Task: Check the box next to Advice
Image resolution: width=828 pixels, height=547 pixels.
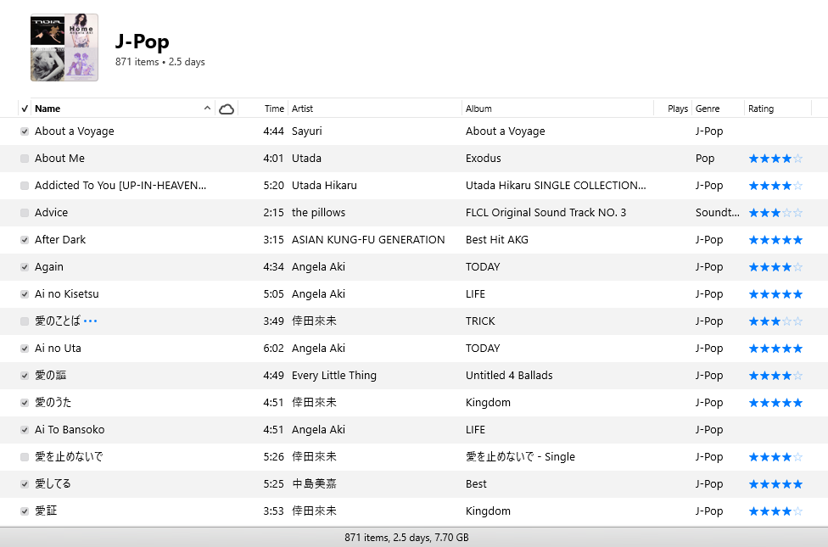Action: pyautogui.click(x=25, y=213)
